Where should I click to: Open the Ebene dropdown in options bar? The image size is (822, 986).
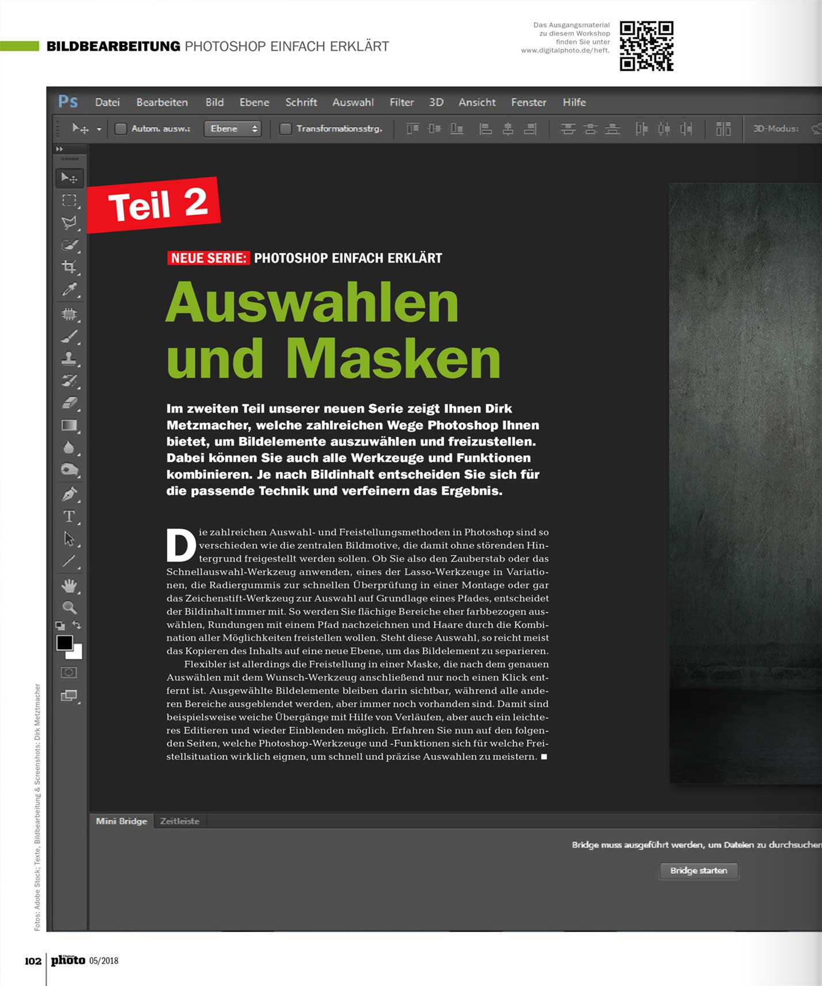point(233,128)
